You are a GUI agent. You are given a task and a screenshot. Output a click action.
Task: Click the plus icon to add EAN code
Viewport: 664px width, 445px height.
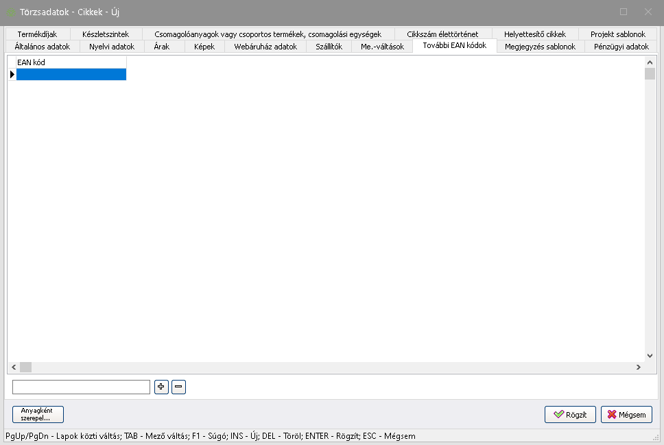click(x=161, y=387)
